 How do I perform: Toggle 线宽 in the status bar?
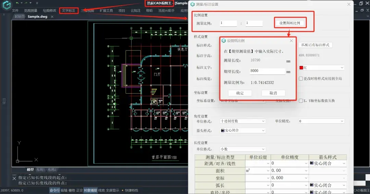pos(101,190)
